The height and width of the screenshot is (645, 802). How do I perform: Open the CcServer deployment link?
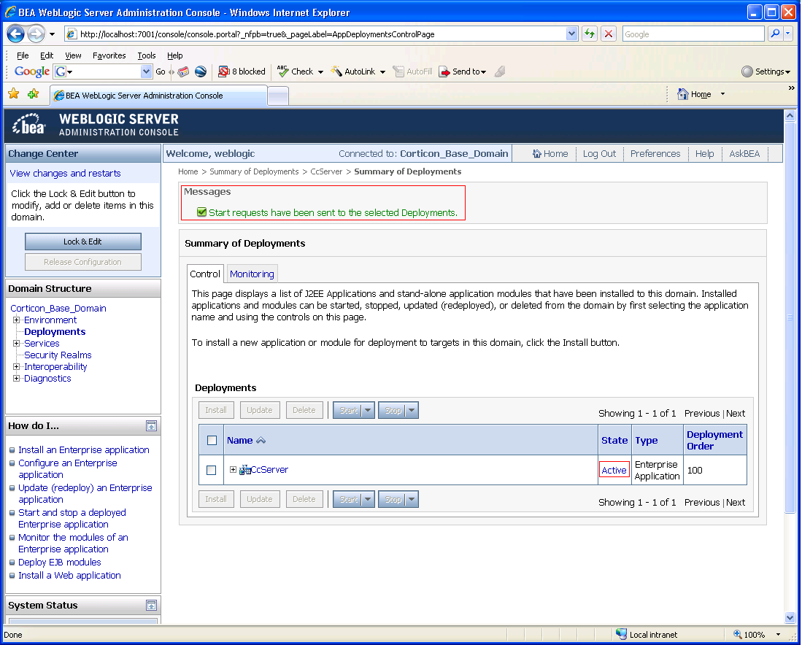[x=269, y=470]
